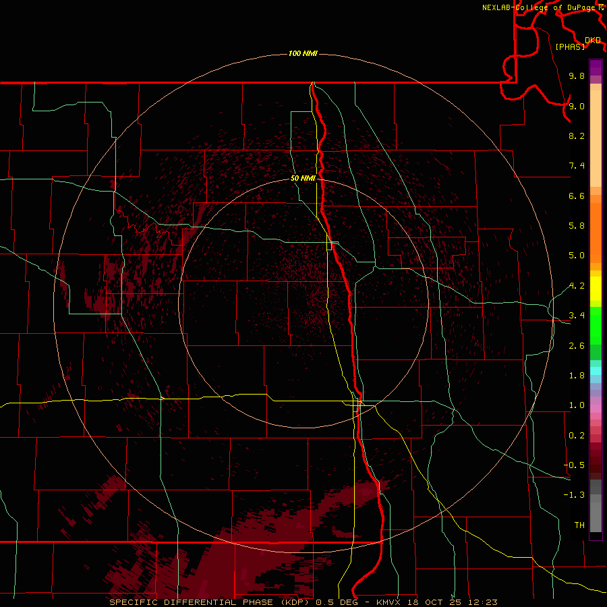Click the 5.8 value on the scale
The width and height of the screenshot is (607, 607).
coord(577,226)
